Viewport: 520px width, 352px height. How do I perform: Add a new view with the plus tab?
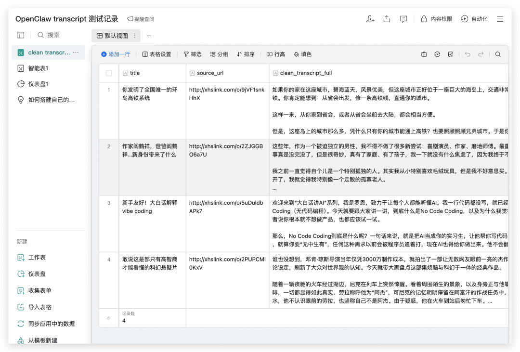tap(149, 36)
